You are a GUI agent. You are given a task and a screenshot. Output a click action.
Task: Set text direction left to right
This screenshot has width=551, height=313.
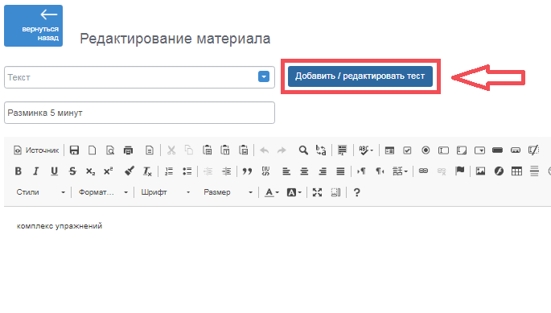point(361,171)
